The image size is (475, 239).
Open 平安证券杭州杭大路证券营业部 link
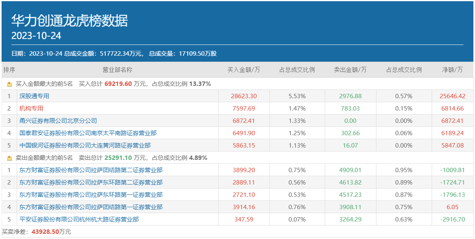(79, 220)
